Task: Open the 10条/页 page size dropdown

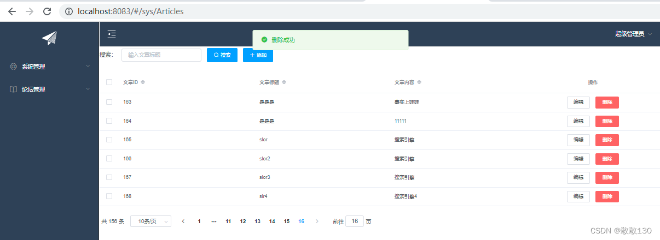Action: [x=150, y=221]
